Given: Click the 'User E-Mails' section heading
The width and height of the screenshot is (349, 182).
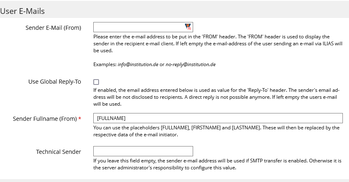Looking at the screenshot, I should [23, 11].
